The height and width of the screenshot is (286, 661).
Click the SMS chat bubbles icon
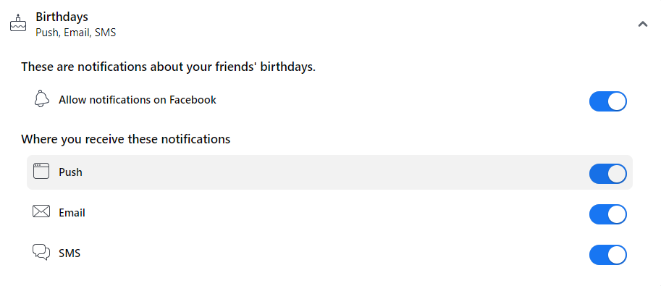(x=41, y=252)
